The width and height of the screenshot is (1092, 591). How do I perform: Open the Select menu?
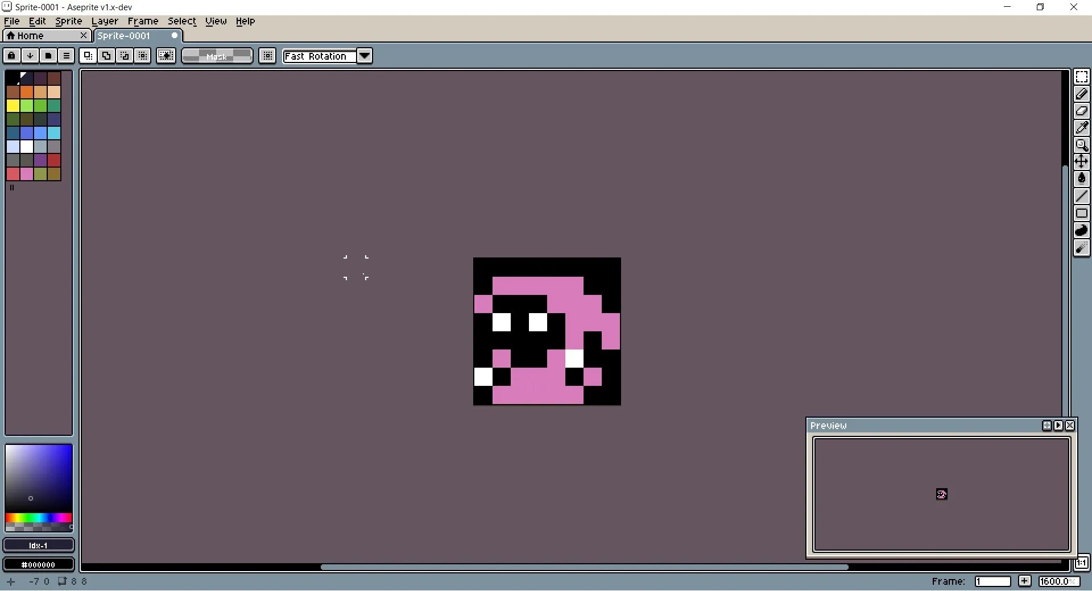(x=182, y=21)
